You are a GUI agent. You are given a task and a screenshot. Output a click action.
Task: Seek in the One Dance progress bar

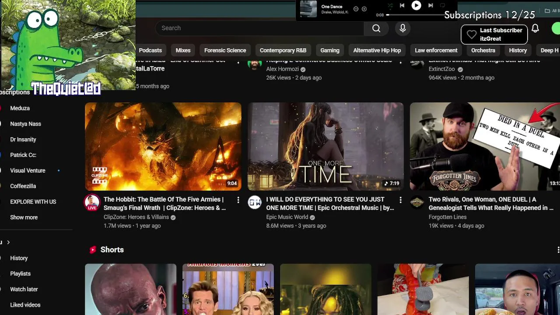pos(416,15)
